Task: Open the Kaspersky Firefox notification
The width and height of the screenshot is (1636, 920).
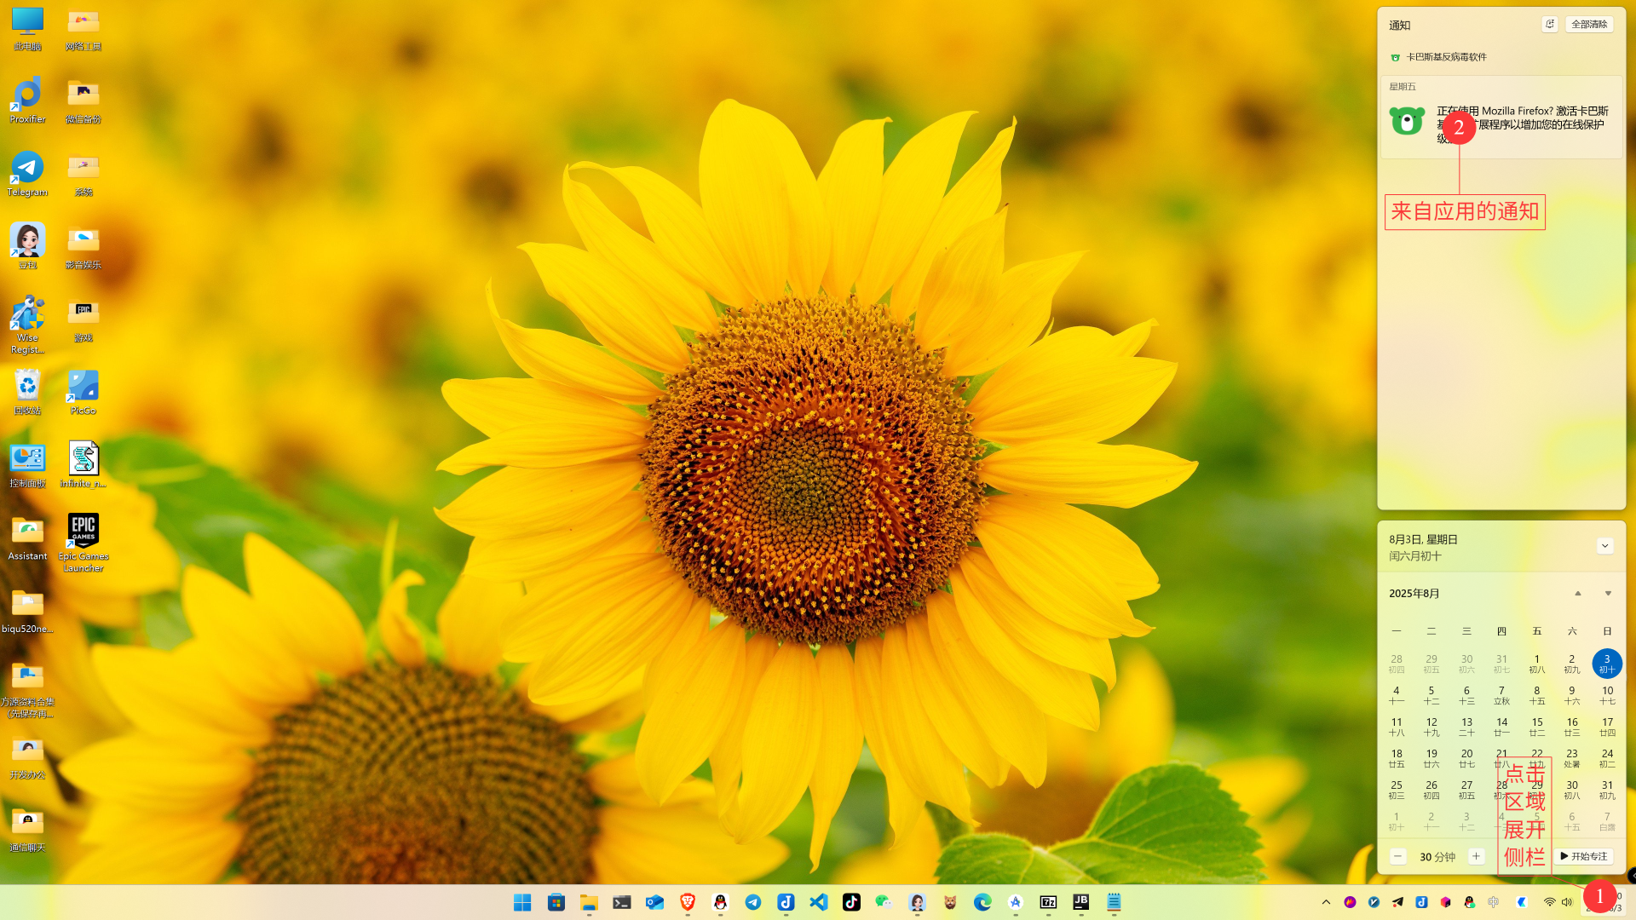Action: (1501, 118)
